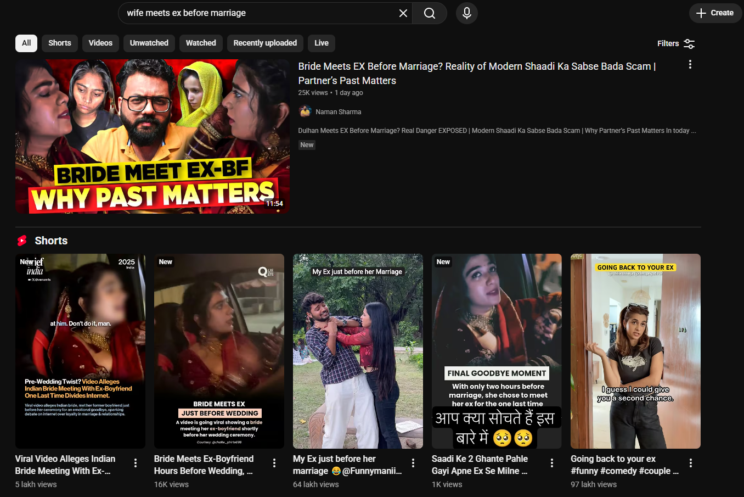Open three-dot menu for Saadi Ke 2 Ghante short
Screen dimensions: 744x497
click(552, 463)
